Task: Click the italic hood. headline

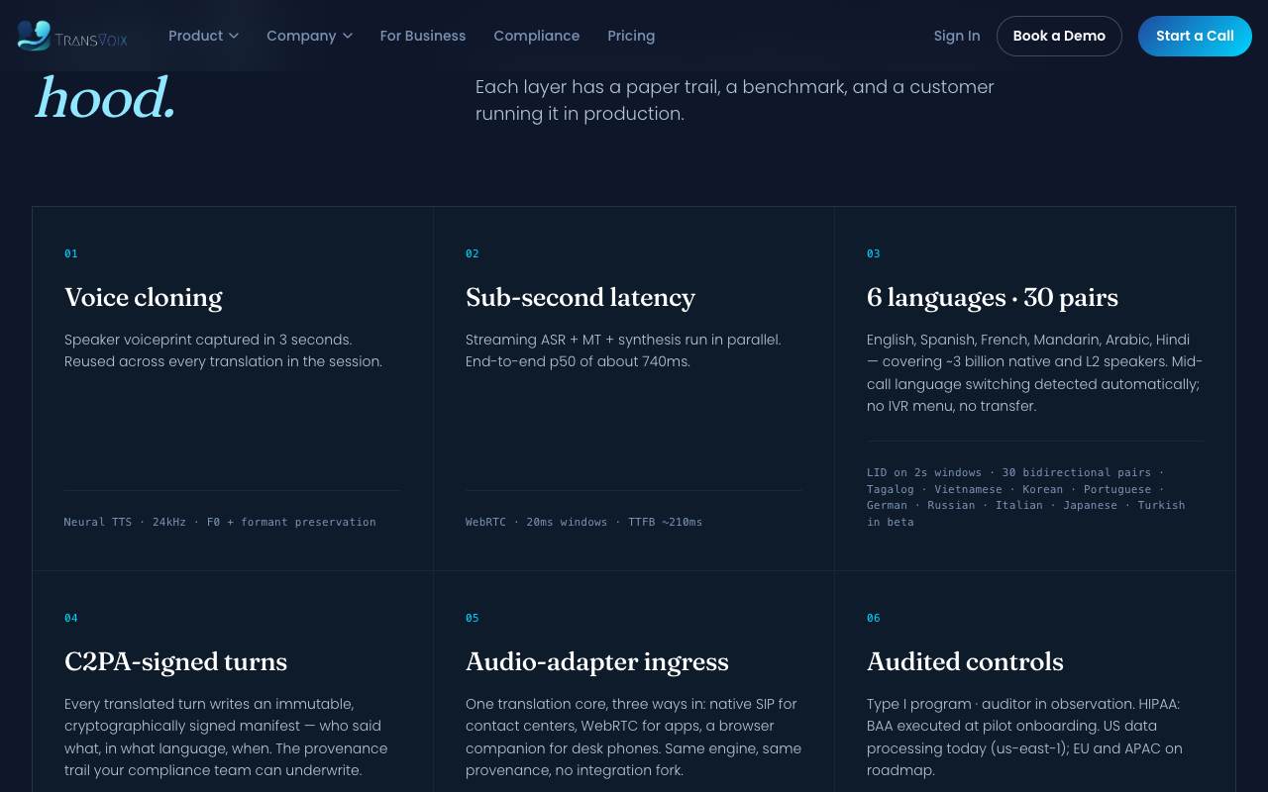Action: pos(105,99)
